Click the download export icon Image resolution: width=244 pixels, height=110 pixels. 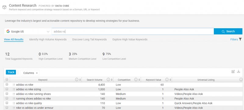coord(239,72)
